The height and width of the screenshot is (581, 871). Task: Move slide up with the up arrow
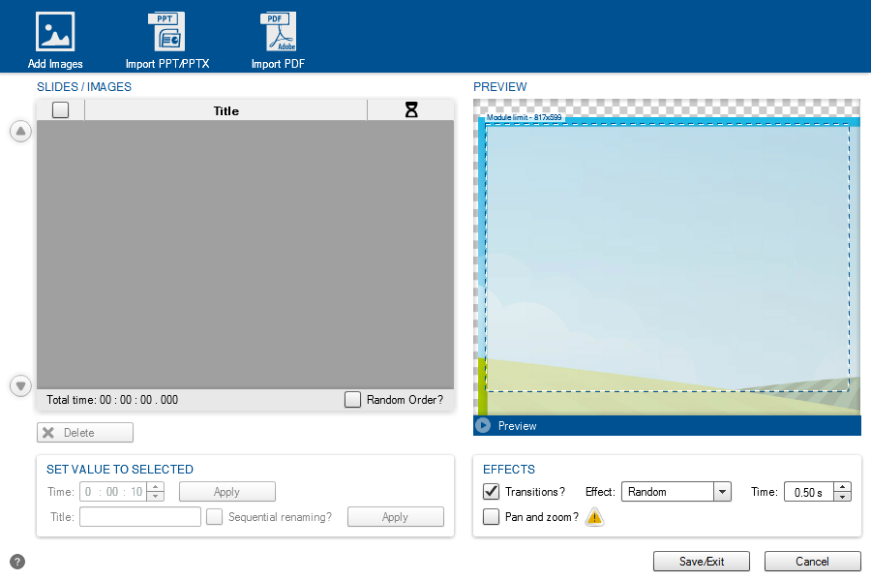click(x=20, y=132)
